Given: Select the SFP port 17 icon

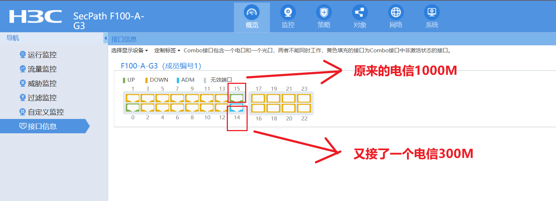Looking at the screenshot, I should [x=258, y=98].
